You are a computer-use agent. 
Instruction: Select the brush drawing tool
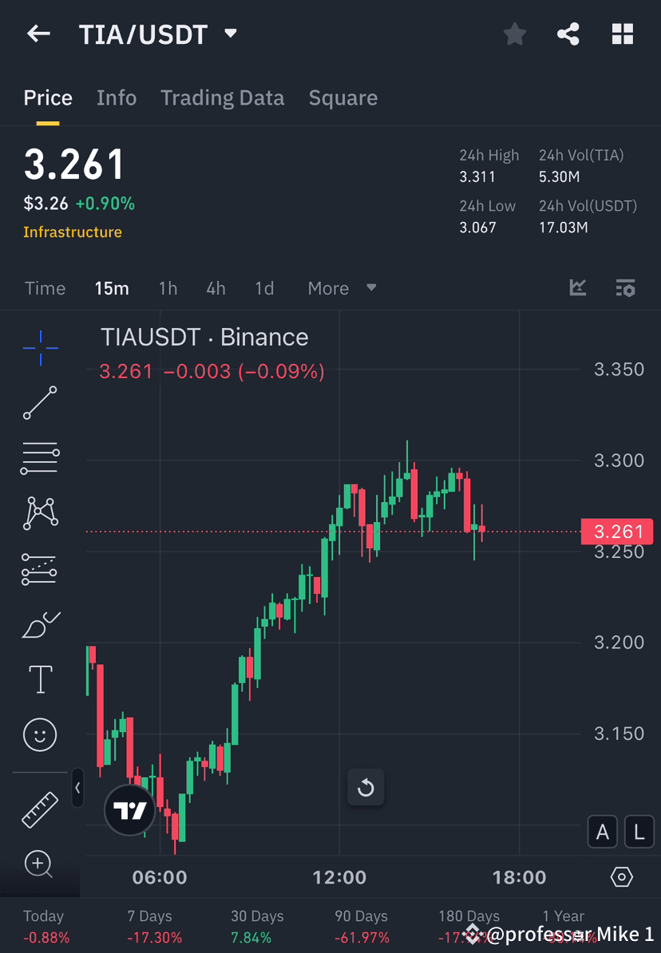tap(40, 624)
